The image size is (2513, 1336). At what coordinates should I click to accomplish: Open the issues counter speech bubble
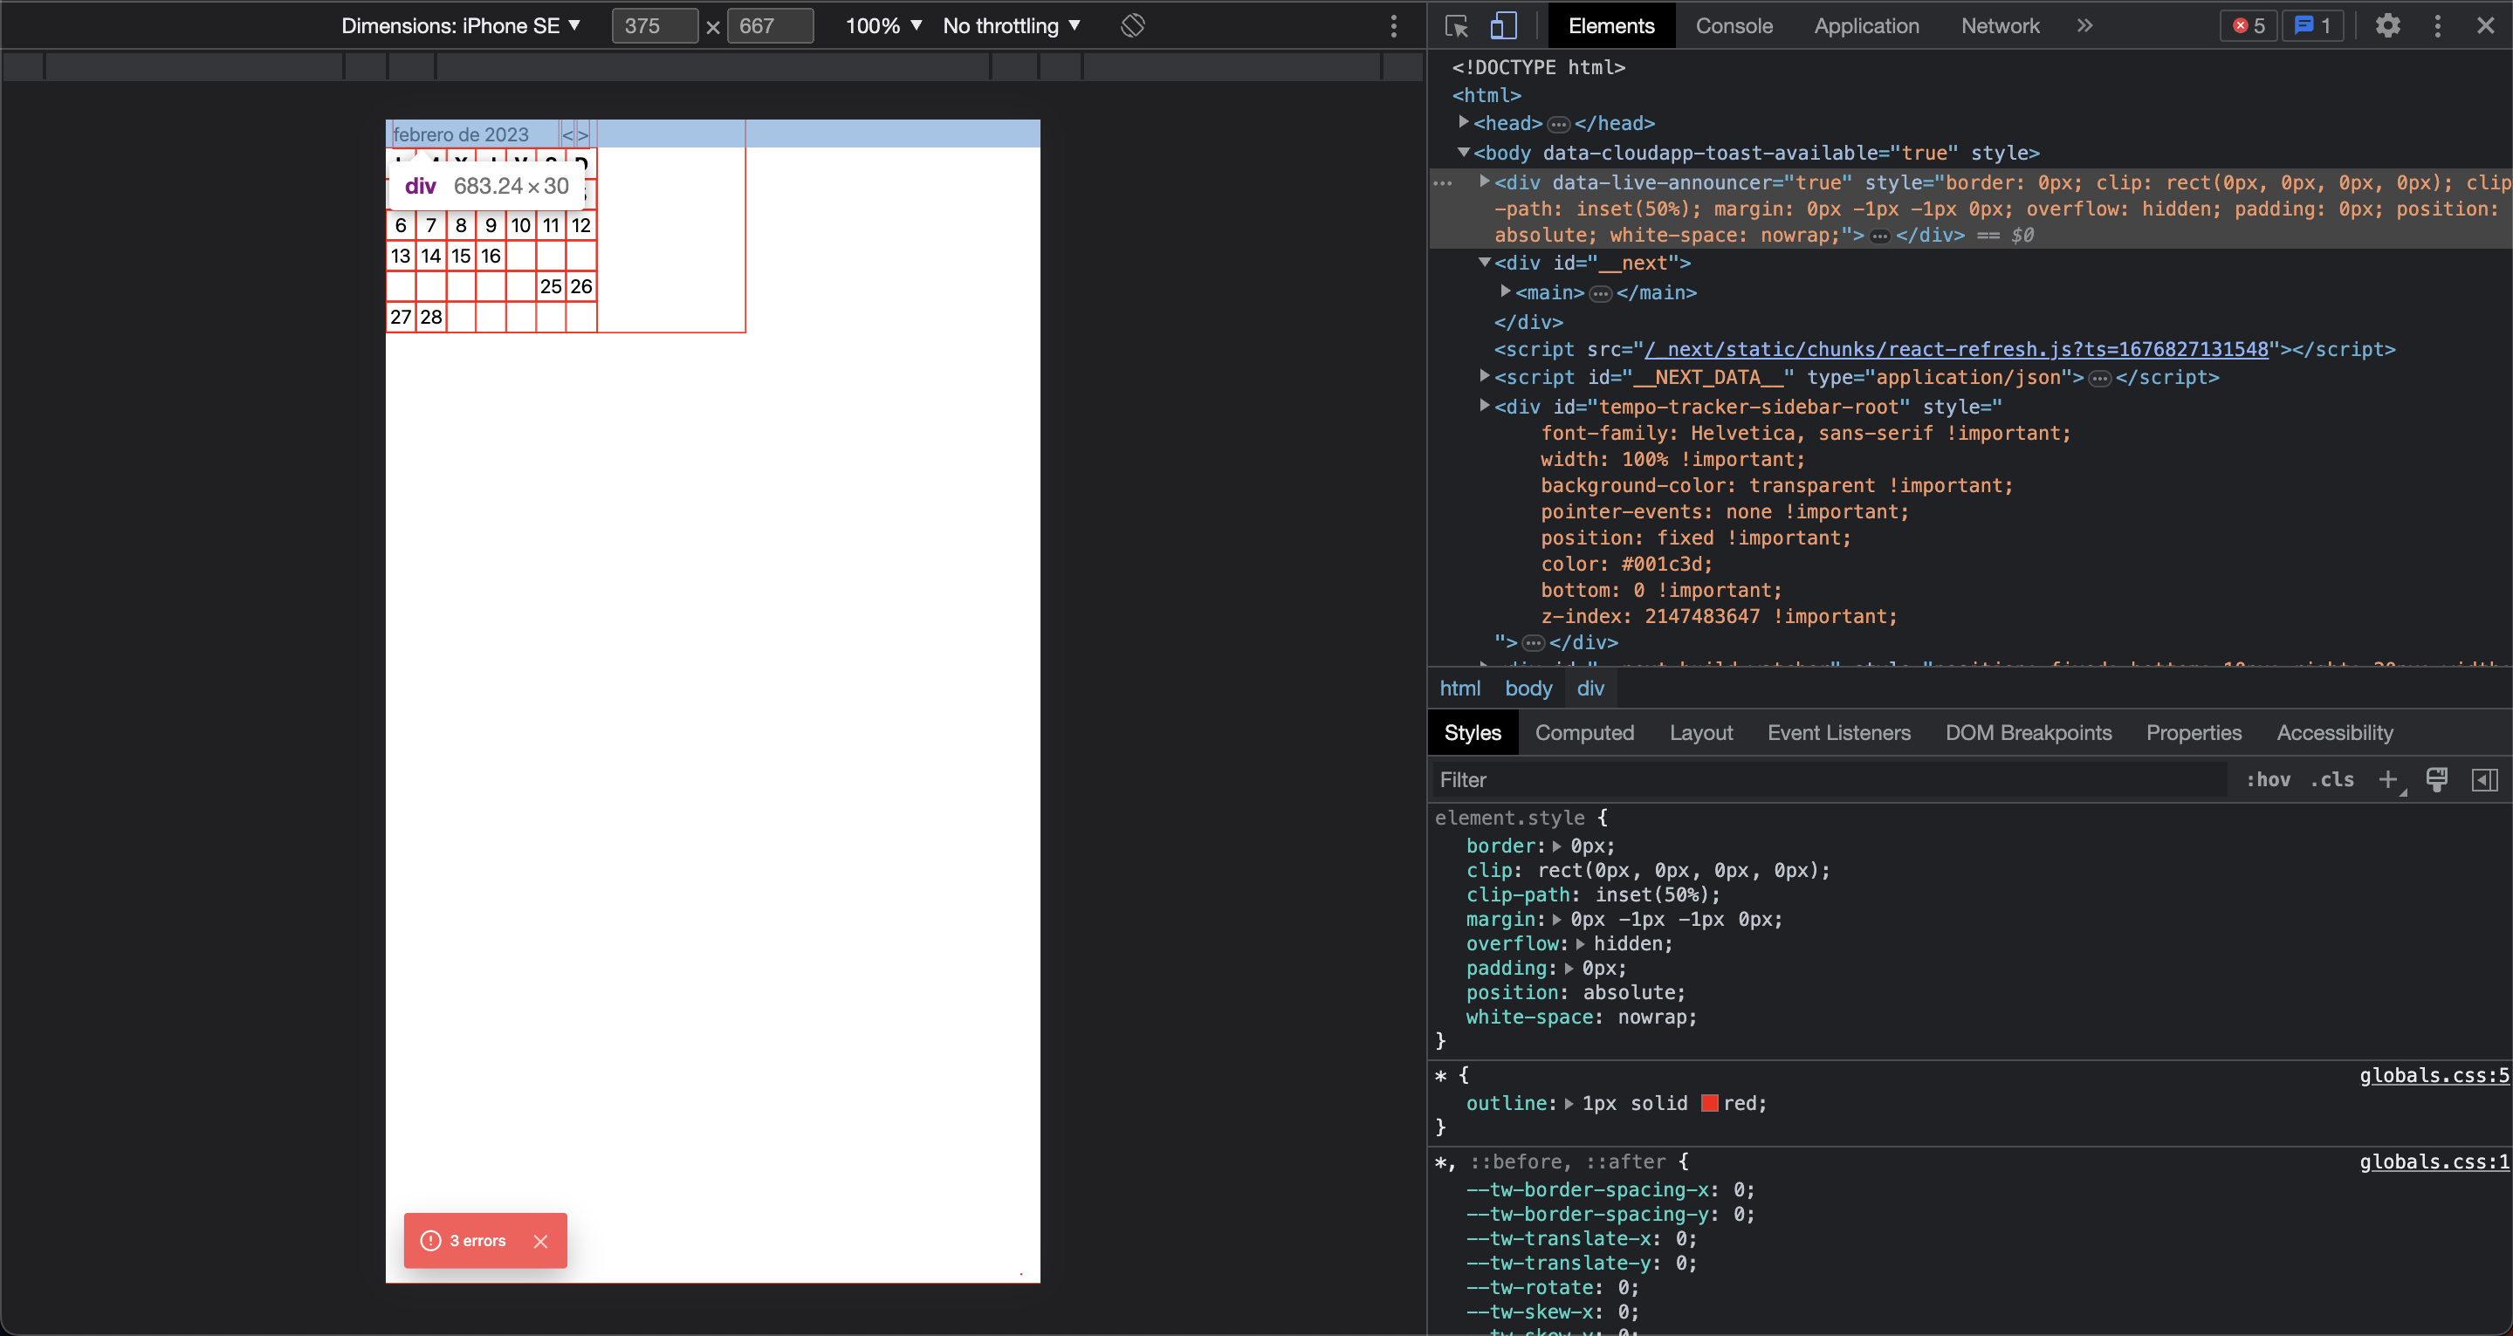point(2313,25)
